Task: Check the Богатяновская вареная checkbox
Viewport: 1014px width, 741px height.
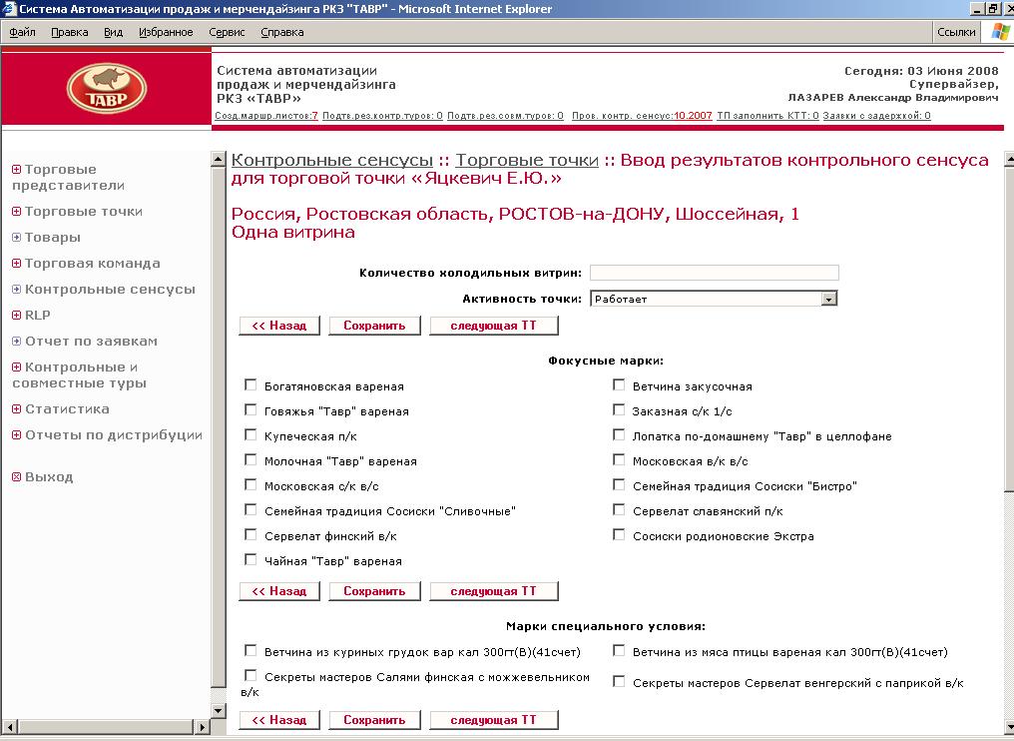Action: click(x=251, y=385)
